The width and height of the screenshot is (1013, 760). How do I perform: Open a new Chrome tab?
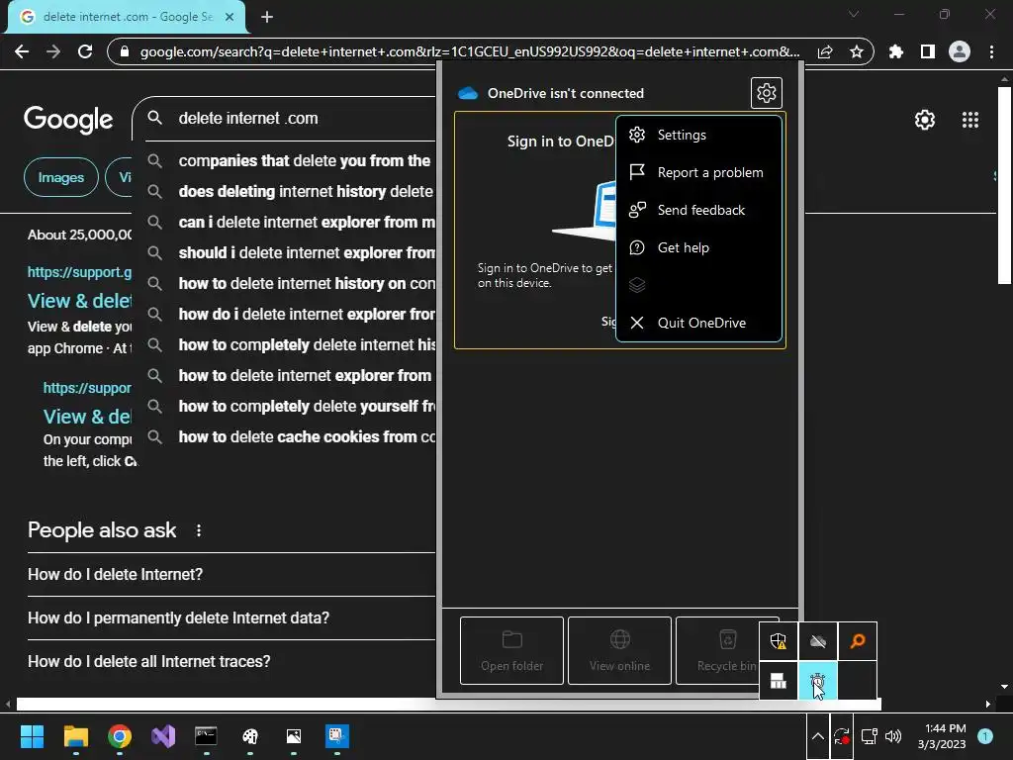coord(267,17)
